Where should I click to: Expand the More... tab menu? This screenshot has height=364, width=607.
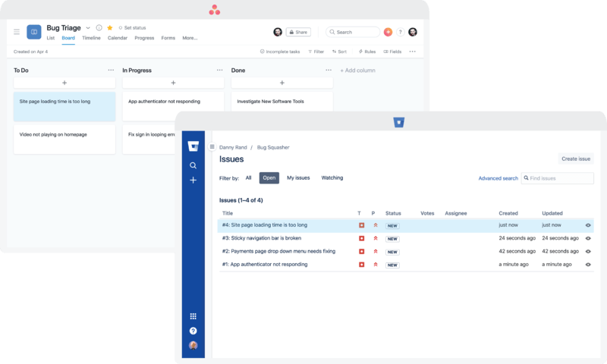pos(190,38)
